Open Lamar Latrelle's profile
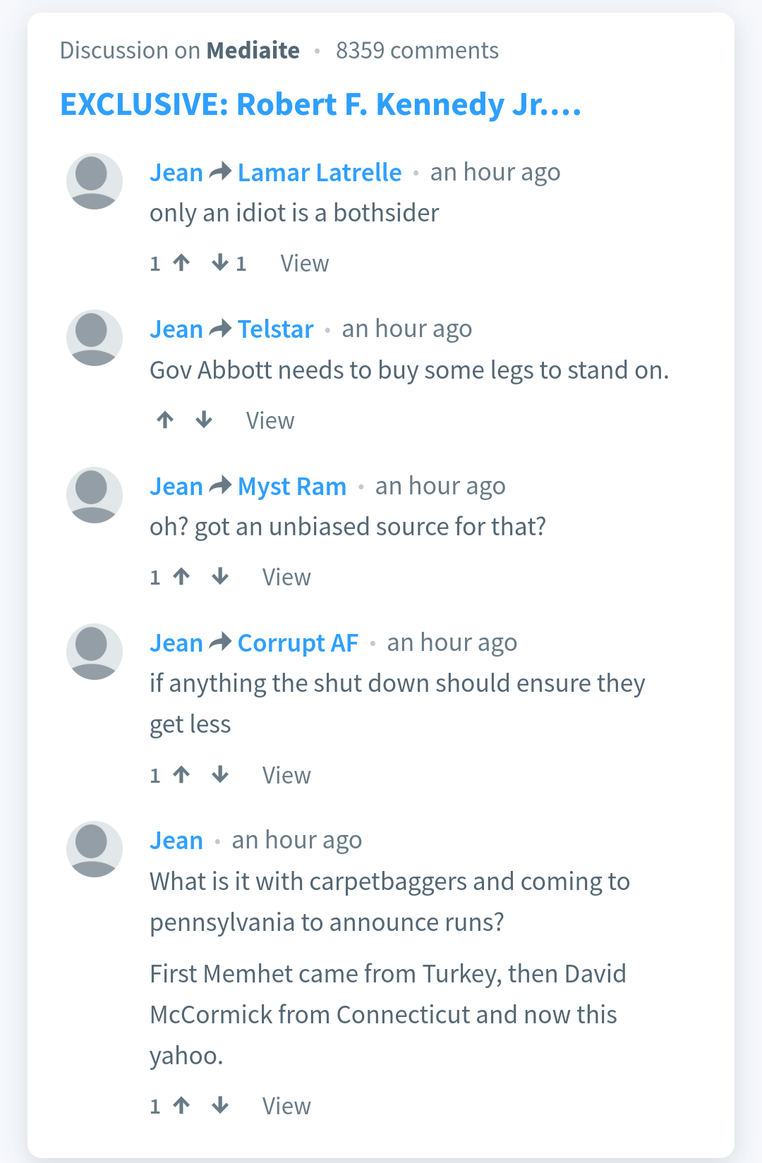 320,173
